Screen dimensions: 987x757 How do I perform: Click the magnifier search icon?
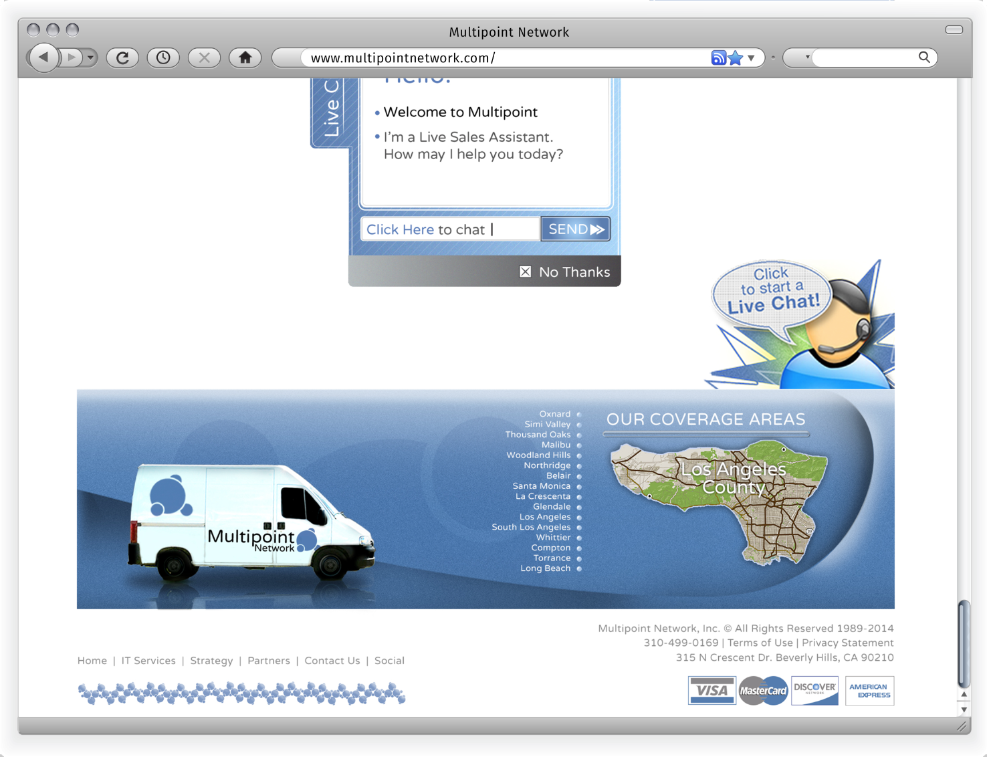(924, 58)
